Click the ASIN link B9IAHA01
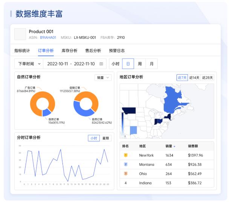Viewport: 230px width, 202px height. tap(48, 38)
